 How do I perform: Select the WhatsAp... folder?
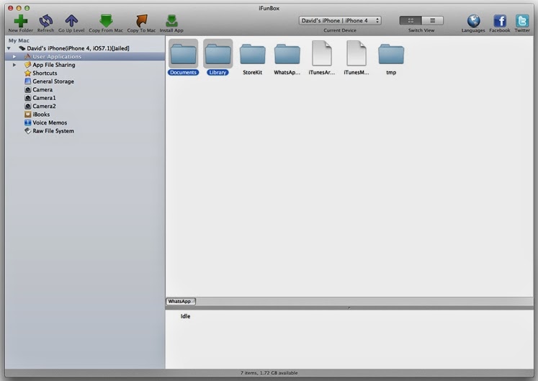click(x=287, y=58)
